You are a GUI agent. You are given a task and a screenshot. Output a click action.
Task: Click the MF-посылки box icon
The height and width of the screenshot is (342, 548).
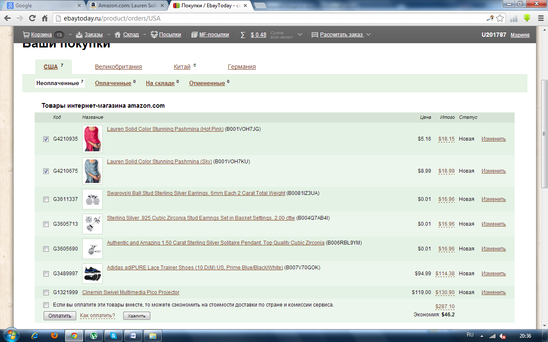click(194, 35)
